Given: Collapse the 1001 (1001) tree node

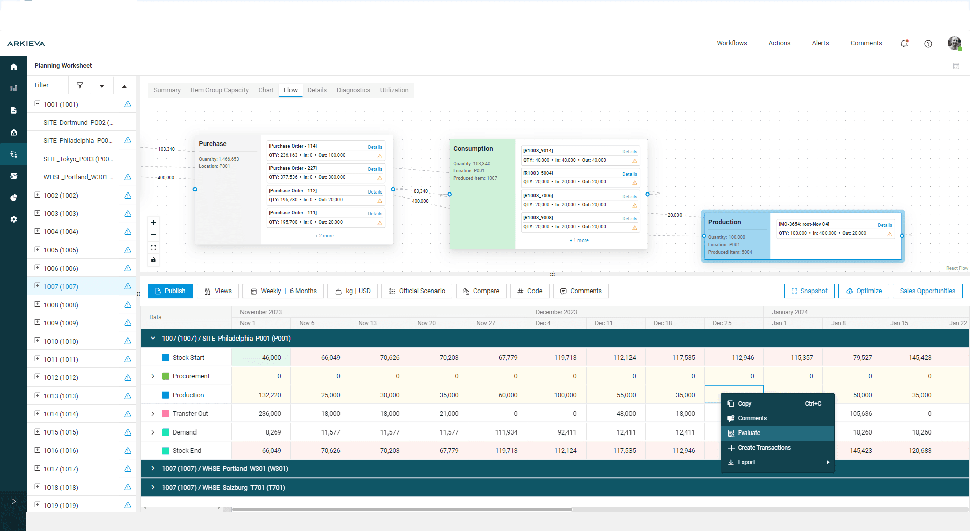Looking at the screenshot, I should (37, 104).
